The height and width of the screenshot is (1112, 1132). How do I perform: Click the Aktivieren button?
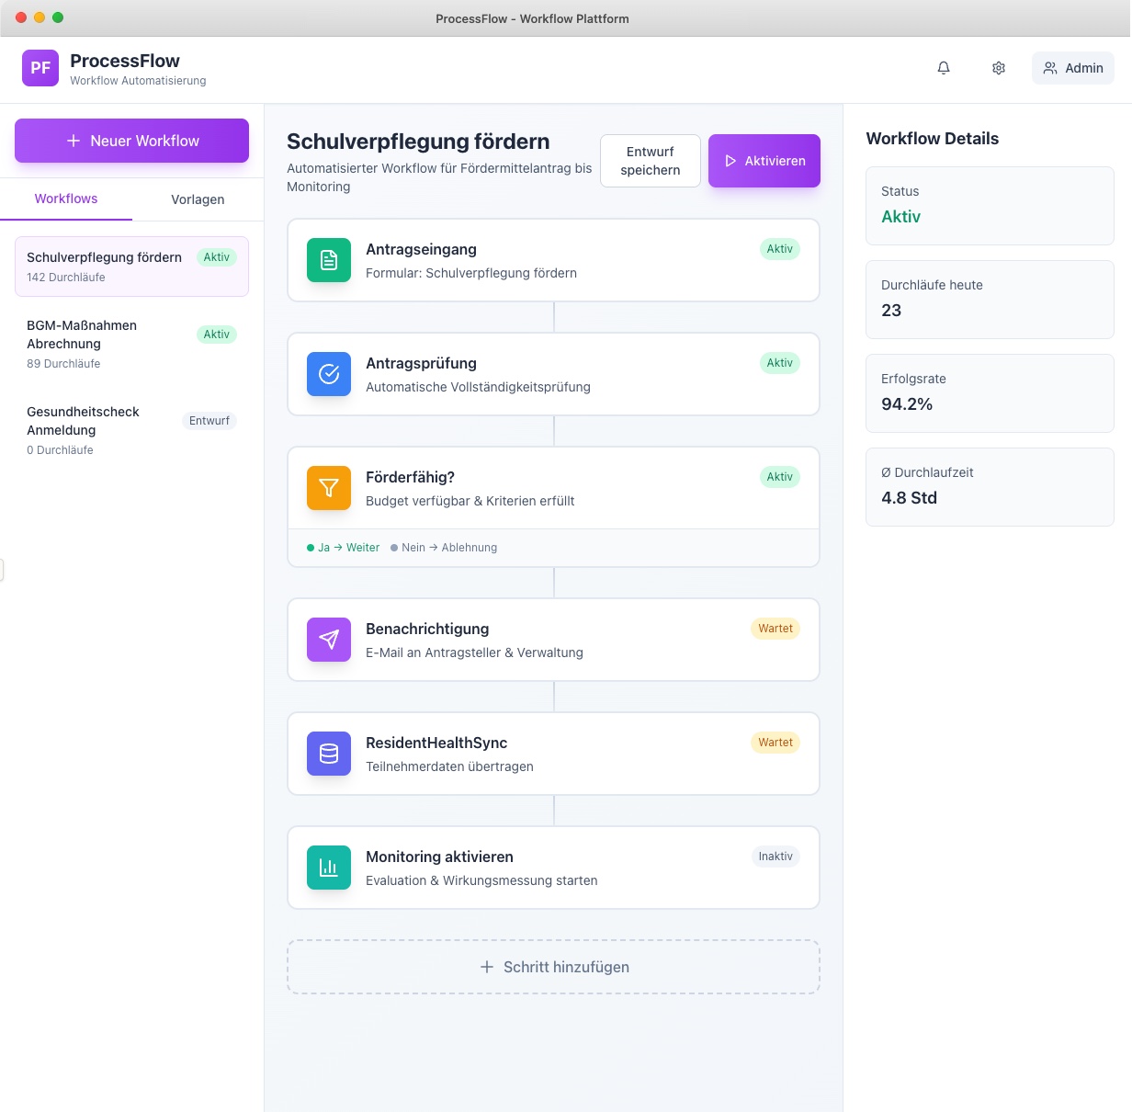[x=764, y=161]
